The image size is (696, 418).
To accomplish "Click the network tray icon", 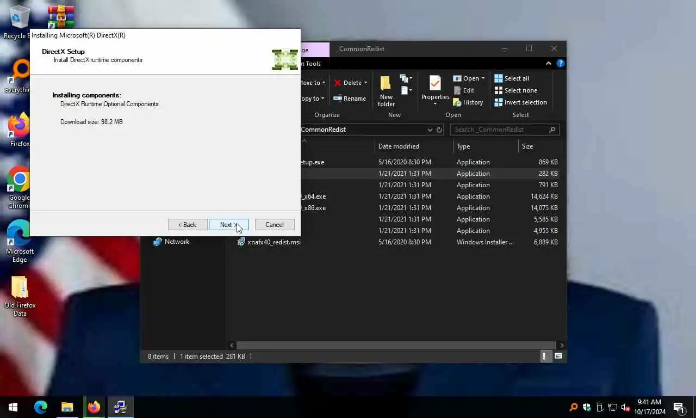I will tap(613, 407).
